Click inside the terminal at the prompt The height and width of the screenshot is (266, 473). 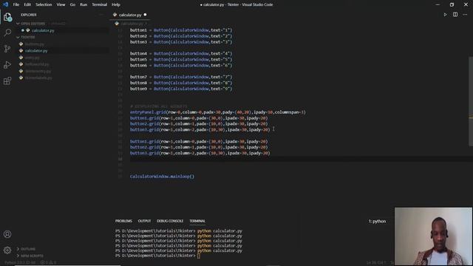(199, 256)
